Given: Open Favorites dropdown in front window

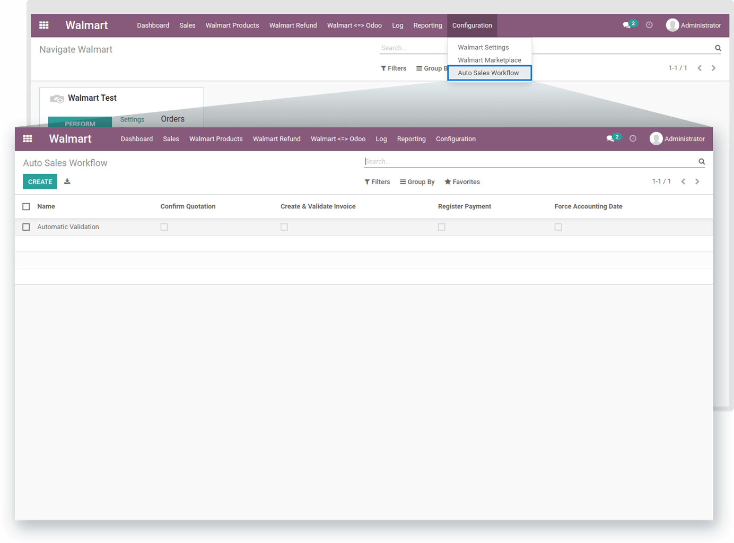Looking at the screenshot, I should click(x=462, y=182).
